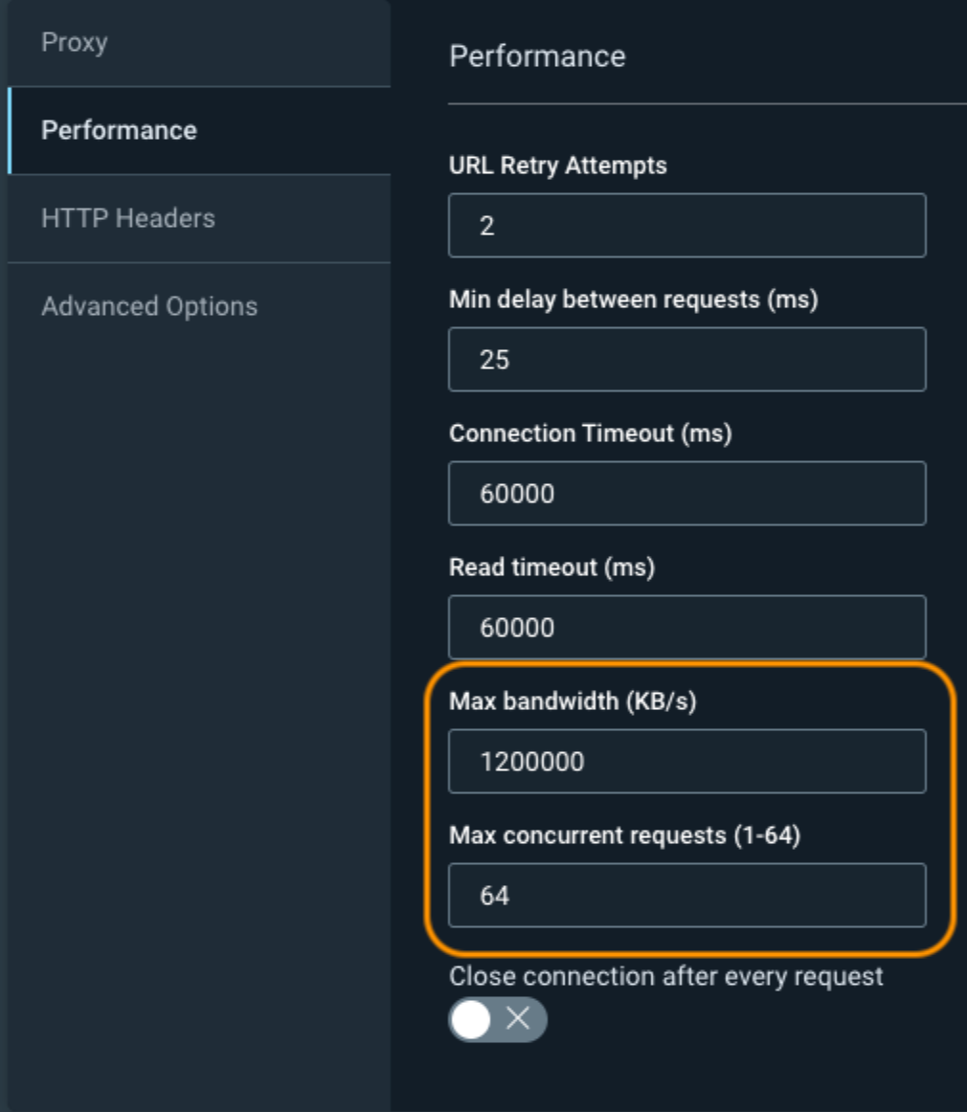Click the Close connection after every request label

pos(665,977)
